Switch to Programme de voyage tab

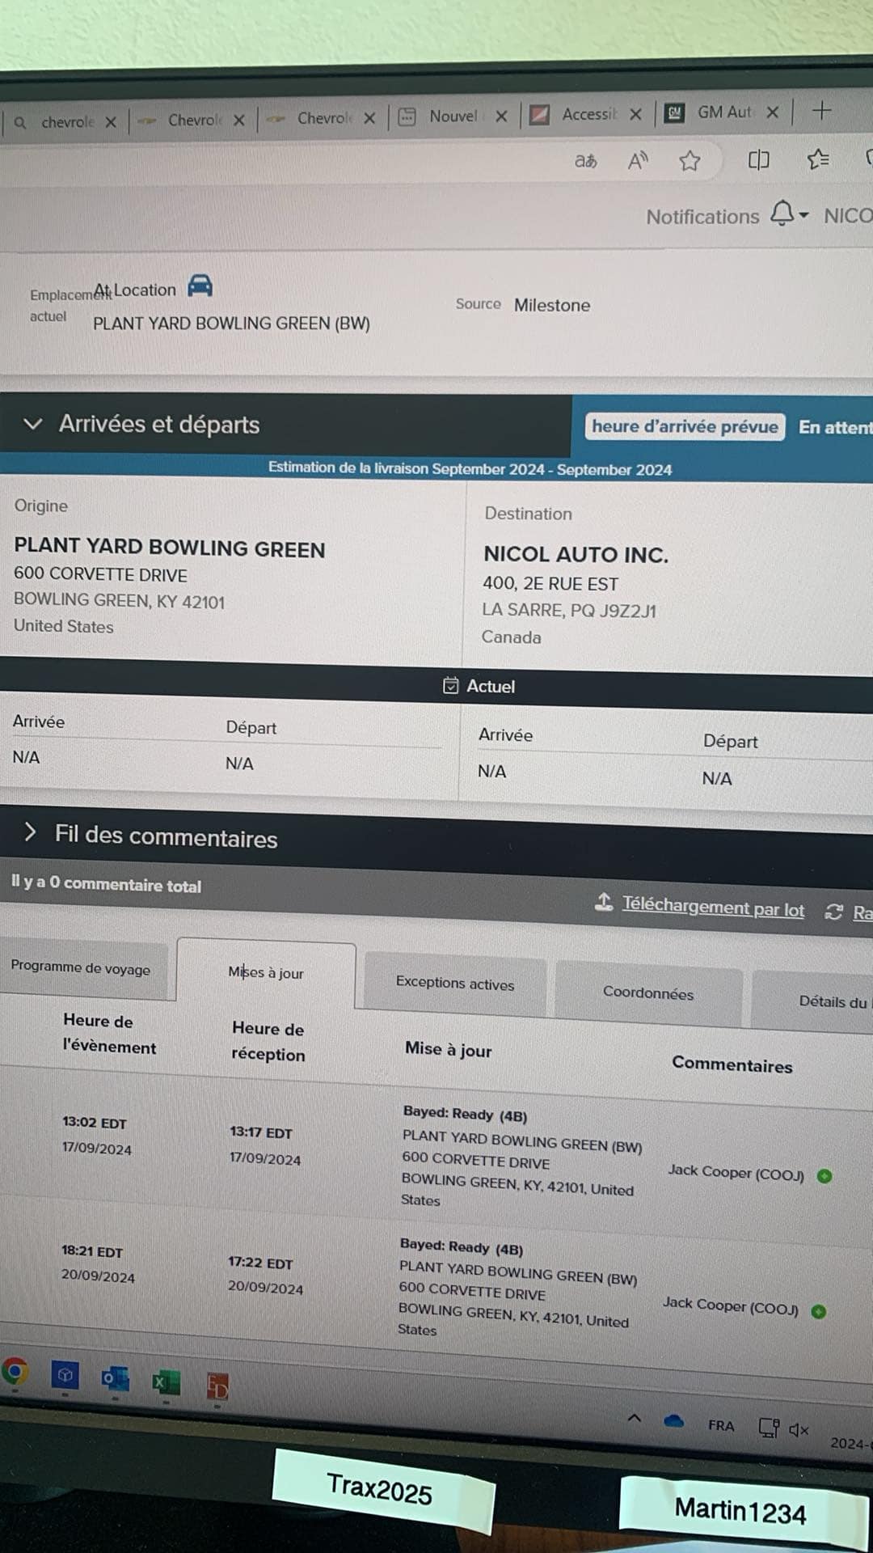click(x=81, y=968)
